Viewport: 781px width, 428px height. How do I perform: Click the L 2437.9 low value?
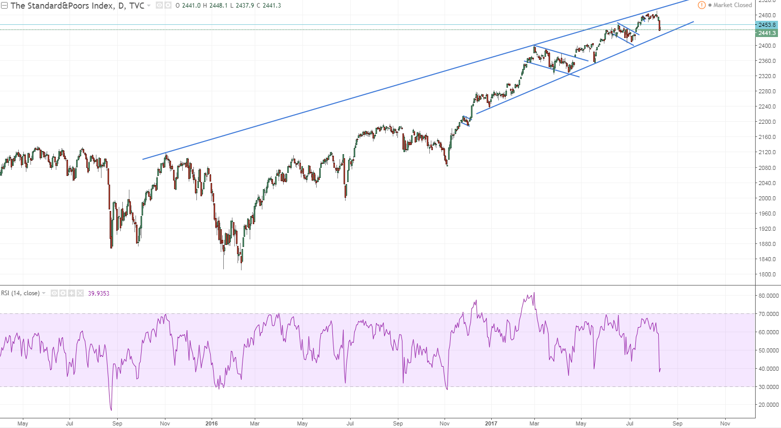tap(242, 6)
